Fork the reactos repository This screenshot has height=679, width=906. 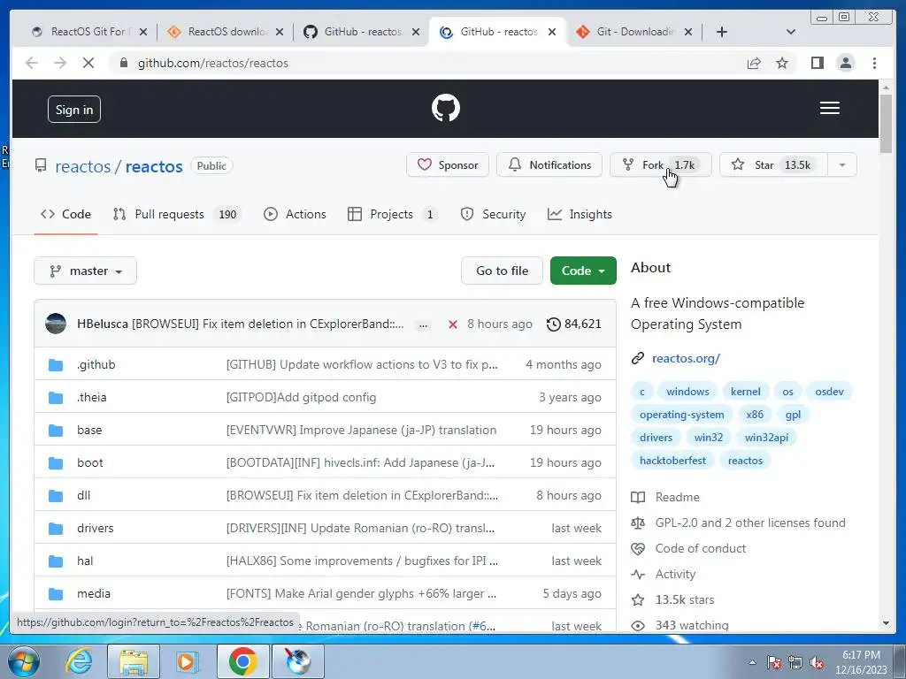(x=660, y=165)
